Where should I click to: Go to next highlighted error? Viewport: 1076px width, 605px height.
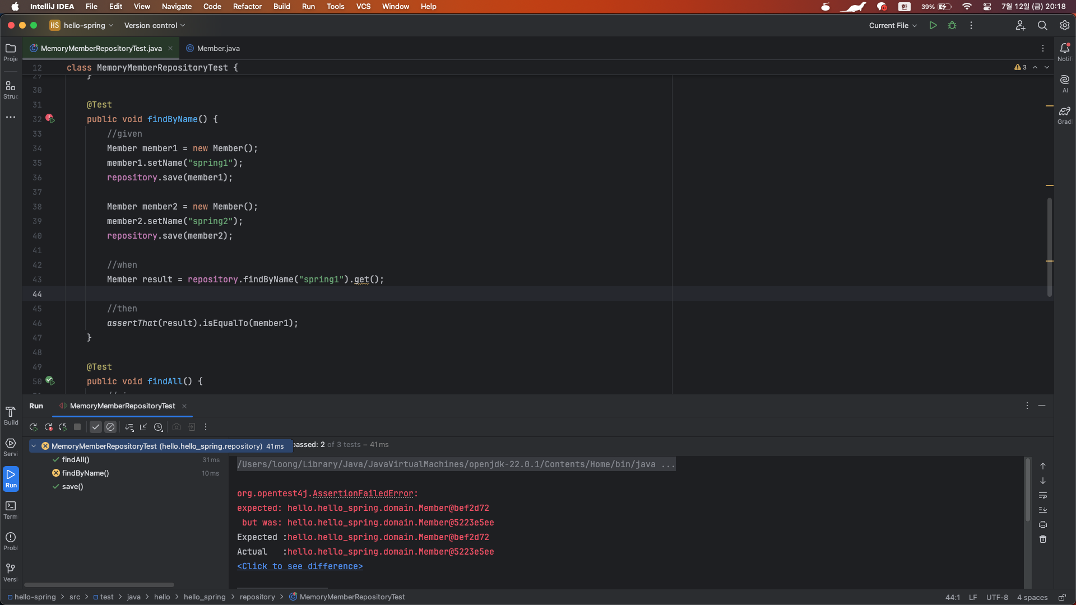[1047, 67]
